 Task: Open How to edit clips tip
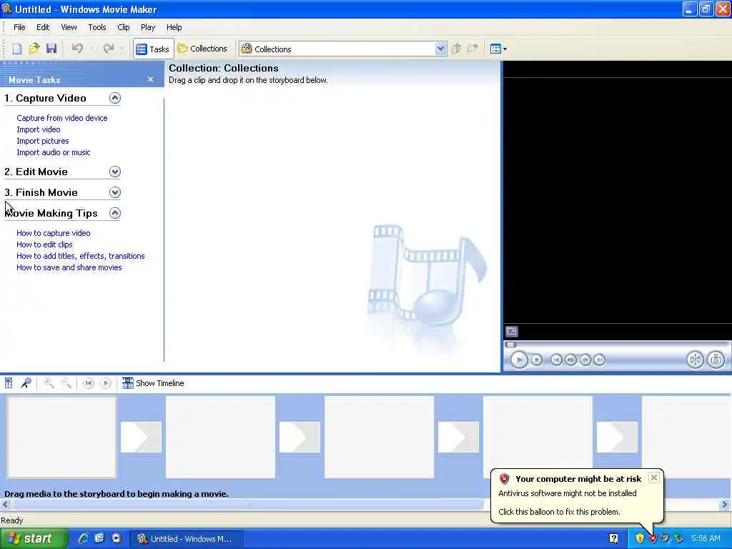click(44, 244)
